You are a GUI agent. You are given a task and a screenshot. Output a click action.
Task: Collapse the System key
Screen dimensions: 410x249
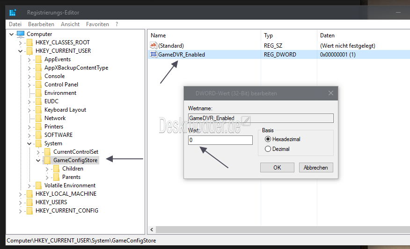29,144
